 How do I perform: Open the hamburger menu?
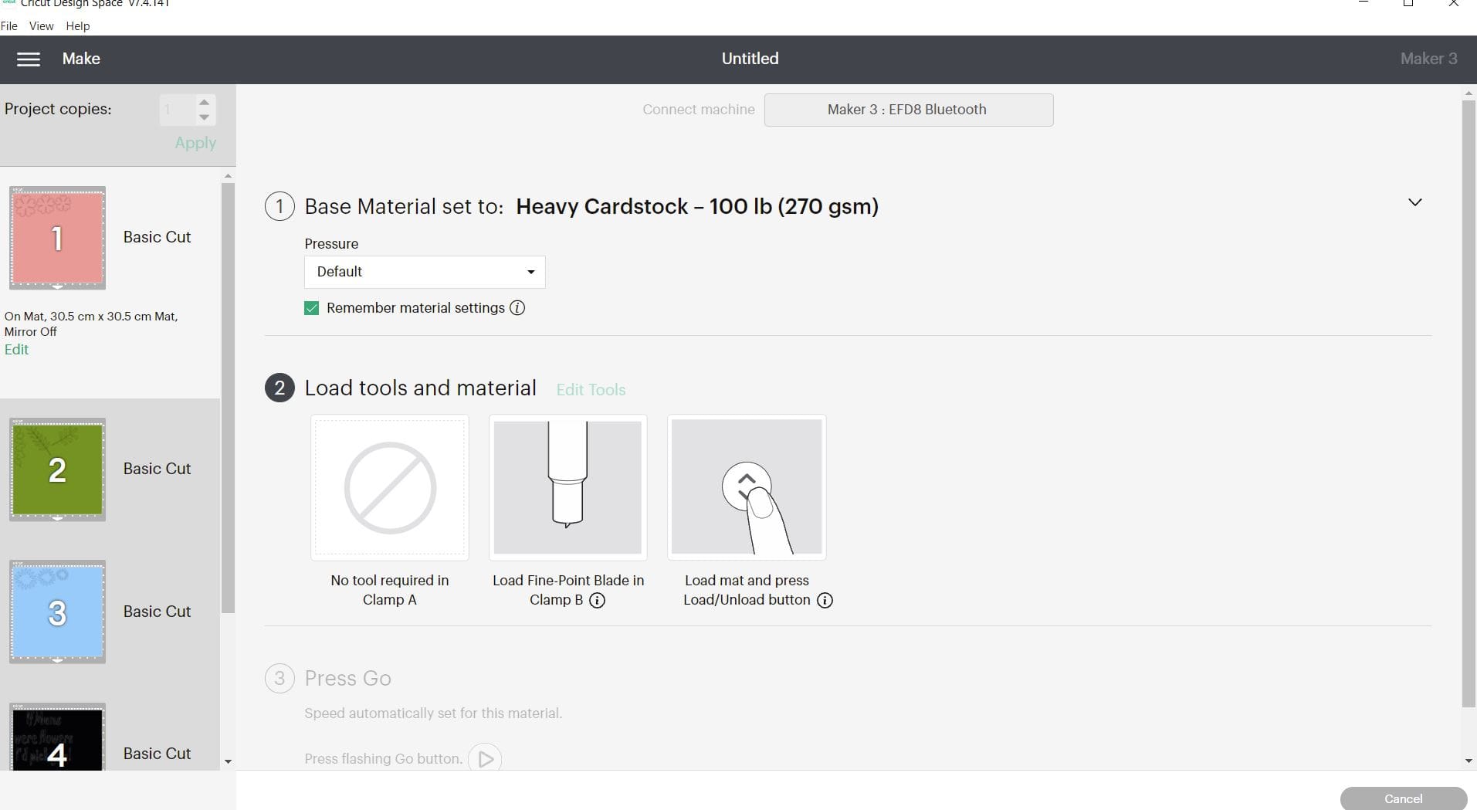[29, 59]
